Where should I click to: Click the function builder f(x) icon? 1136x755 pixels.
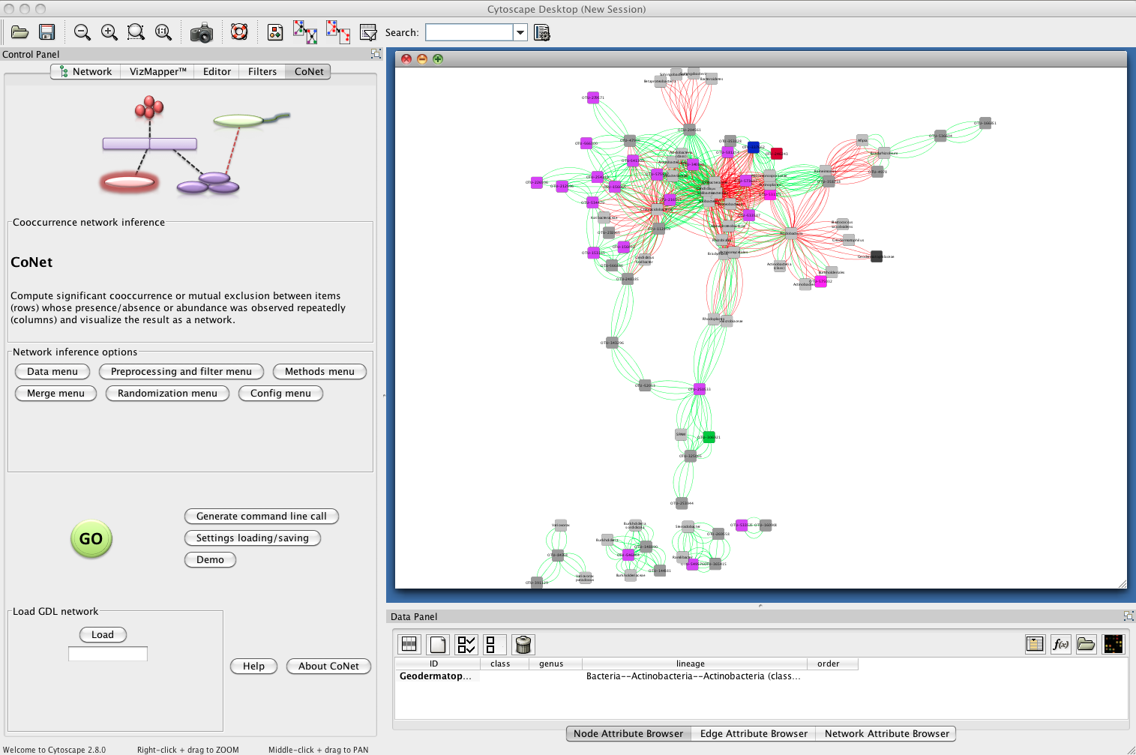tap(1060, 644)
